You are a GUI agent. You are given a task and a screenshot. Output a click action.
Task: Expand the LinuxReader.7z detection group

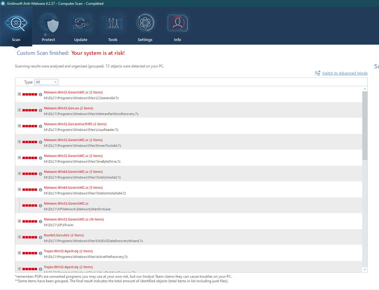click(x=19, y=126)
